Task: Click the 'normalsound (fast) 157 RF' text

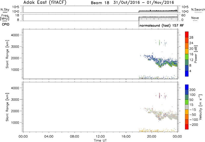Action: coord(162,25)
